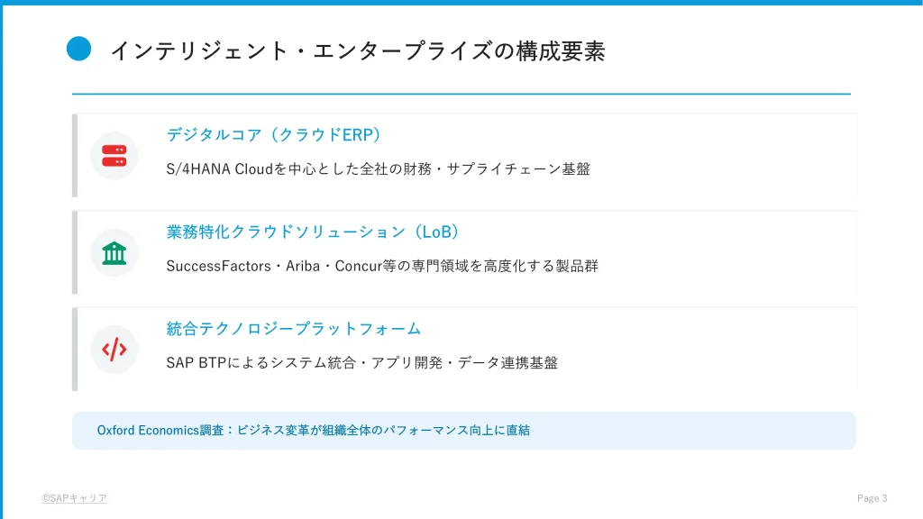Click the green bank building icon
The height and width of the screenshot is (519, 923).
click(114, 252)
